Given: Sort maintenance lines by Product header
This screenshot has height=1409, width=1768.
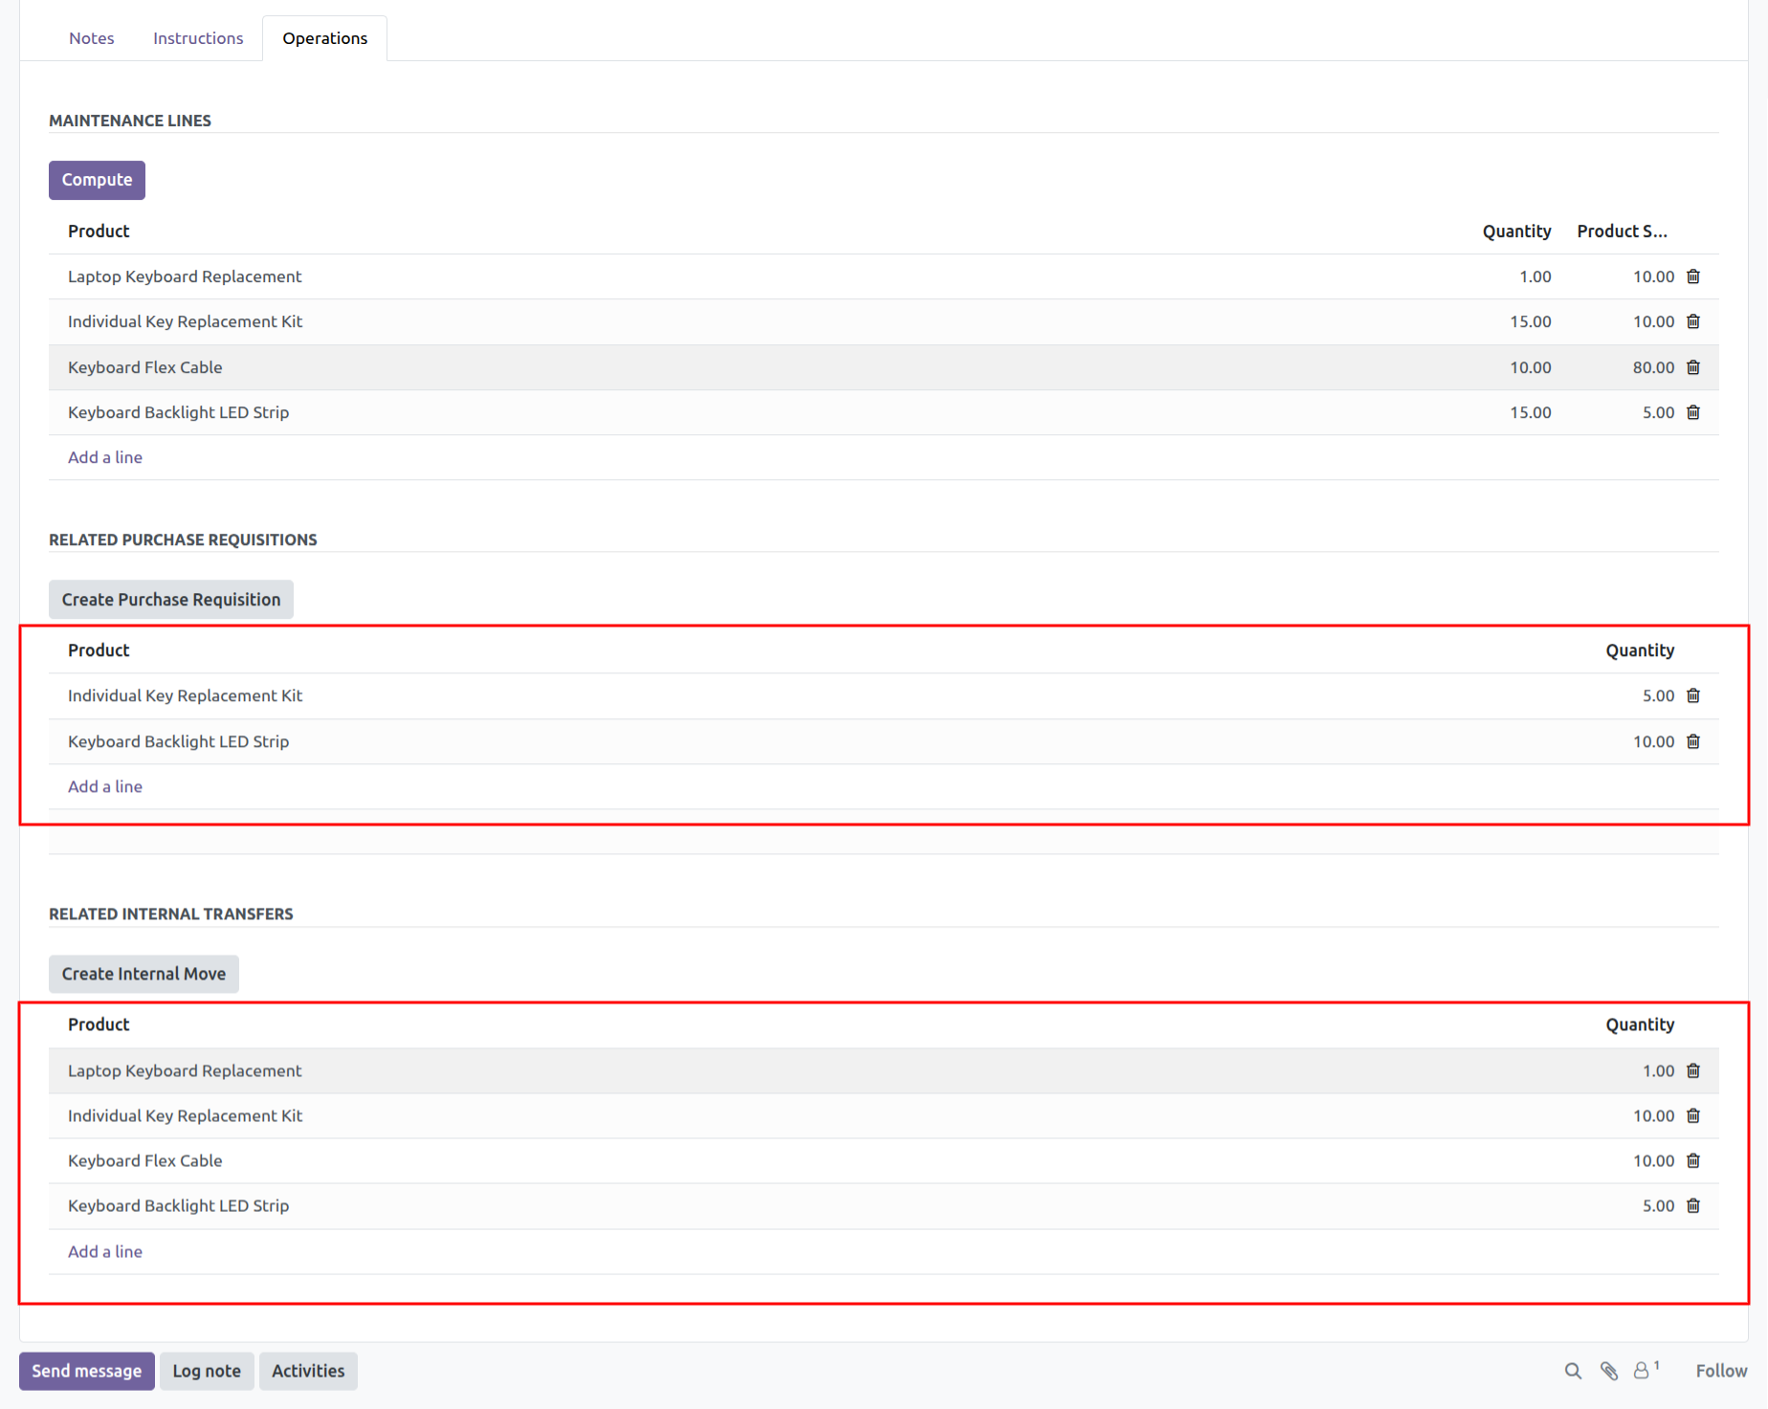Looking at the screenshot, I should [x=99, y=231].
